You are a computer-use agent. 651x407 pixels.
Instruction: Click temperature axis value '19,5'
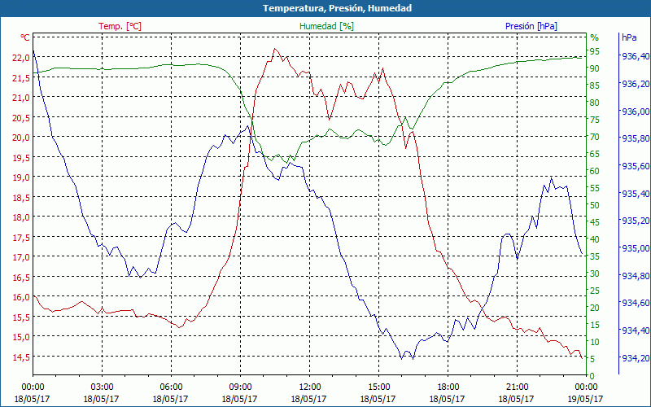[21, 157]
